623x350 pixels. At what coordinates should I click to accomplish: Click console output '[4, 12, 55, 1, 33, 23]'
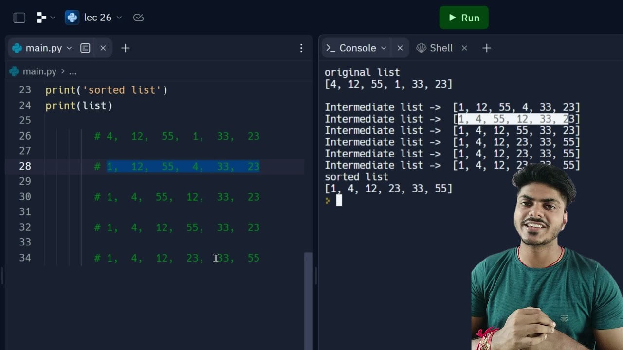388,84
